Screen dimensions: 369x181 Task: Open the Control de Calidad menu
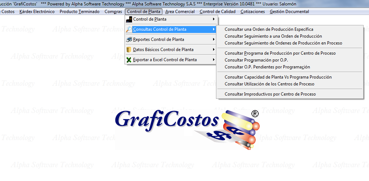(217, 12)
